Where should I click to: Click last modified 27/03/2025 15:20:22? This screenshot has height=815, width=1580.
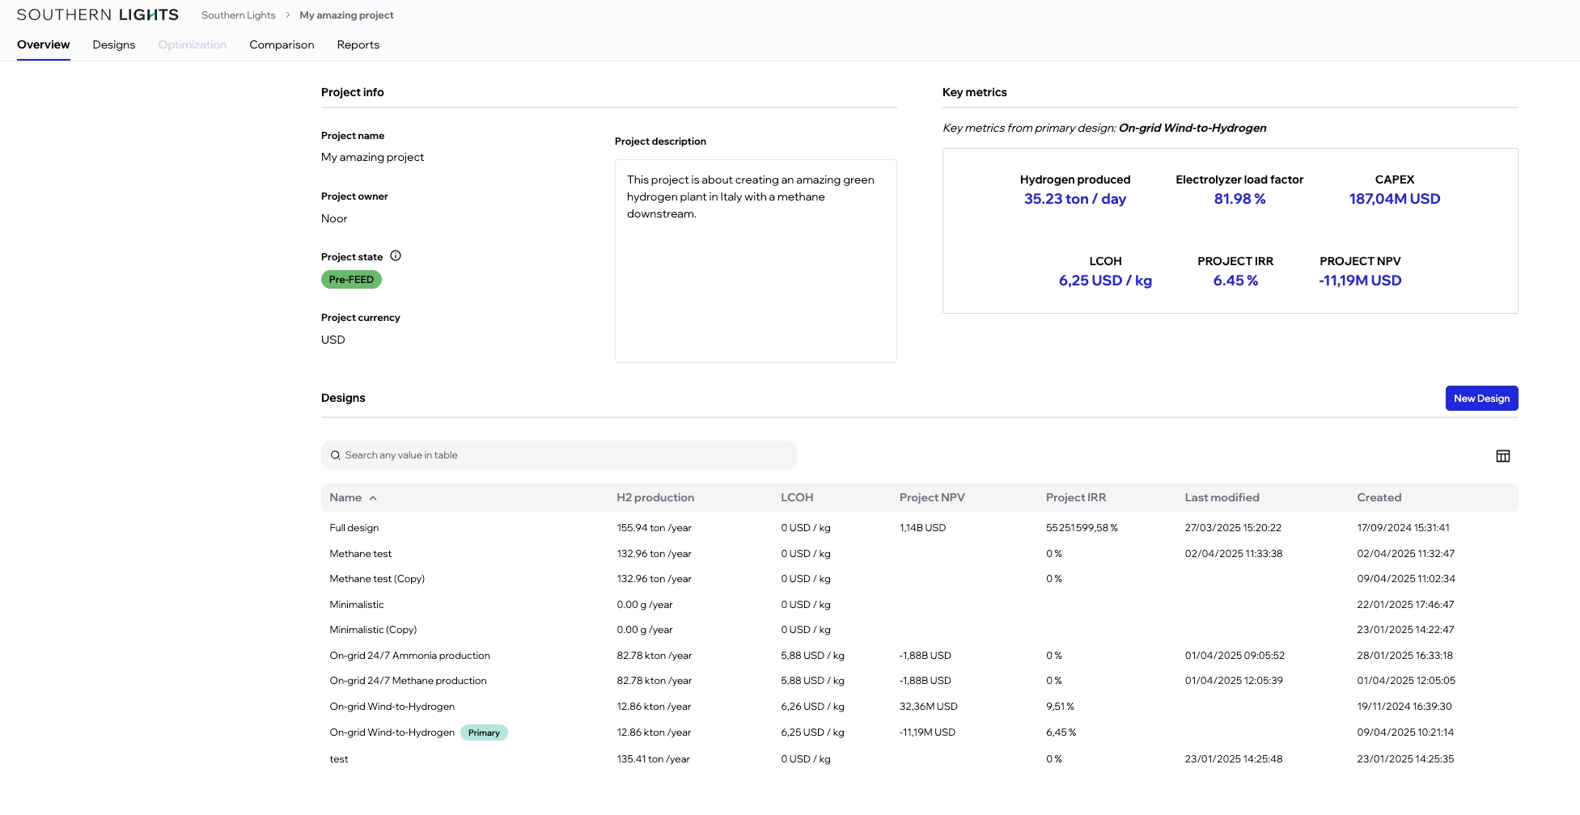pos(1233,528)
